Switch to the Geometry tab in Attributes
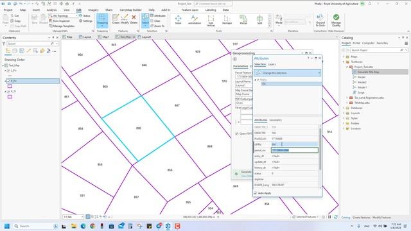Image resolution: width=411 pixels, height=231 pixels. (275, 120)
